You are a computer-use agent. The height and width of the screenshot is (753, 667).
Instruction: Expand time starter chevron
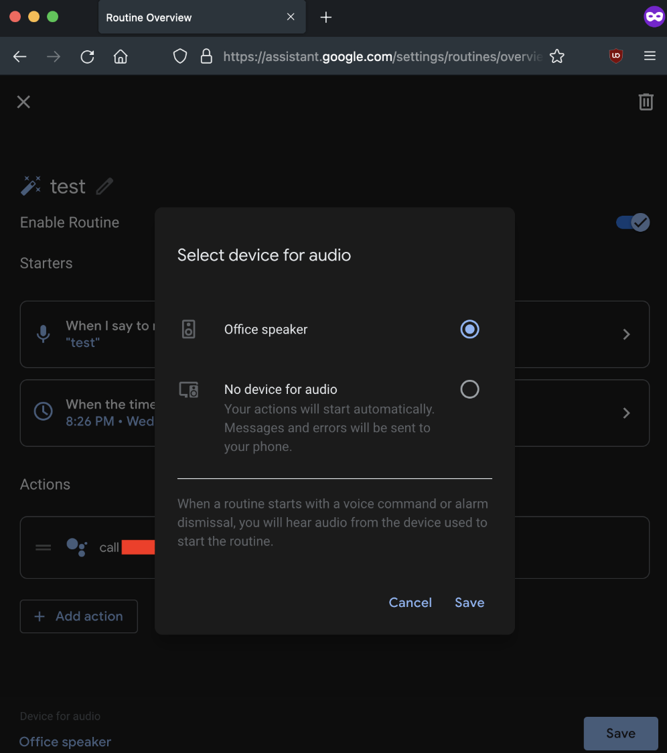626,413
